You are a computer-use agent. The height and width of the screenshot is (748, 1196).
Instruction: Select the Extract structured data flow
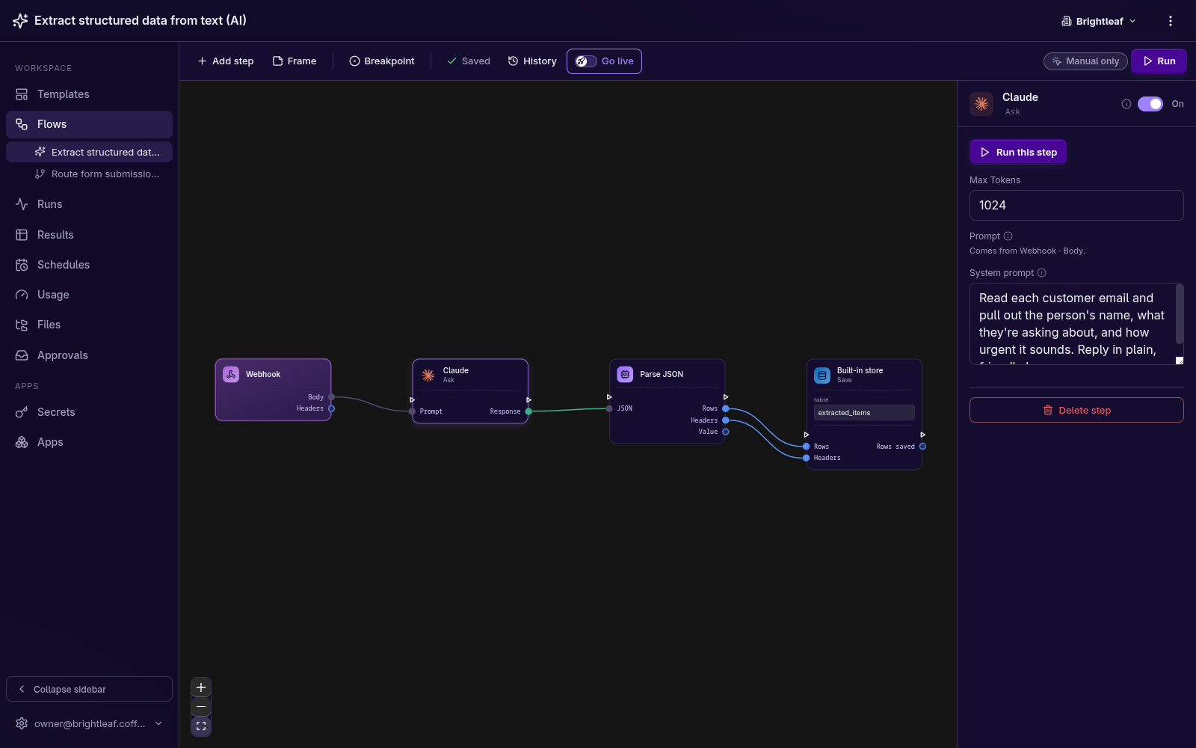(x=89, y=152)
